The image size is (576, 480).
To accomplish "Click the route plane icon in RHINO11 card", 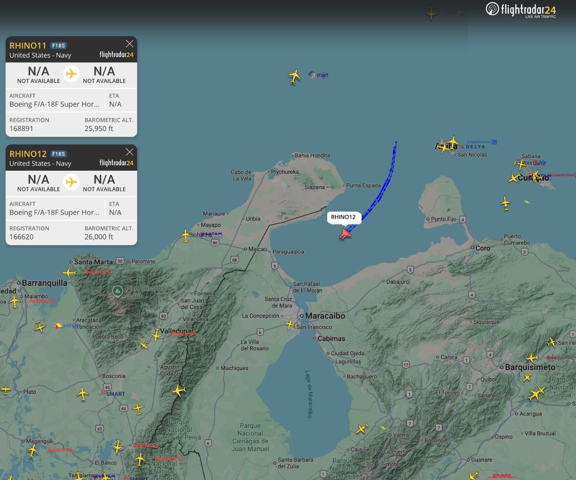I will point(71,74).
